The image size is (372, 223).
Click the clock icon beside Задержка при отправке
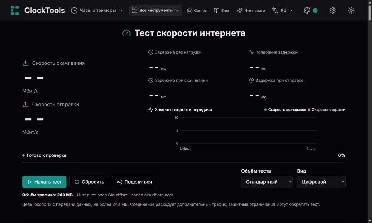click(x=251, y=80)
